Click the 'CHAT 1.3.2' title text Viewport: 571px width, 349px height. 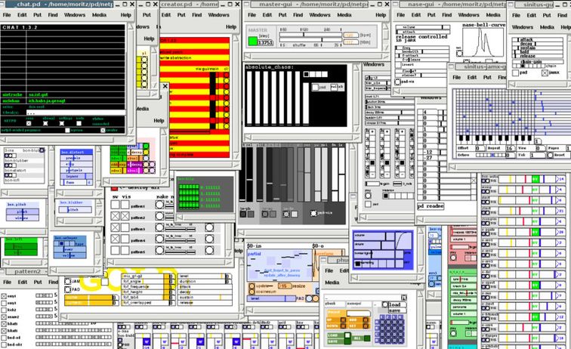[x=20, y=27]
